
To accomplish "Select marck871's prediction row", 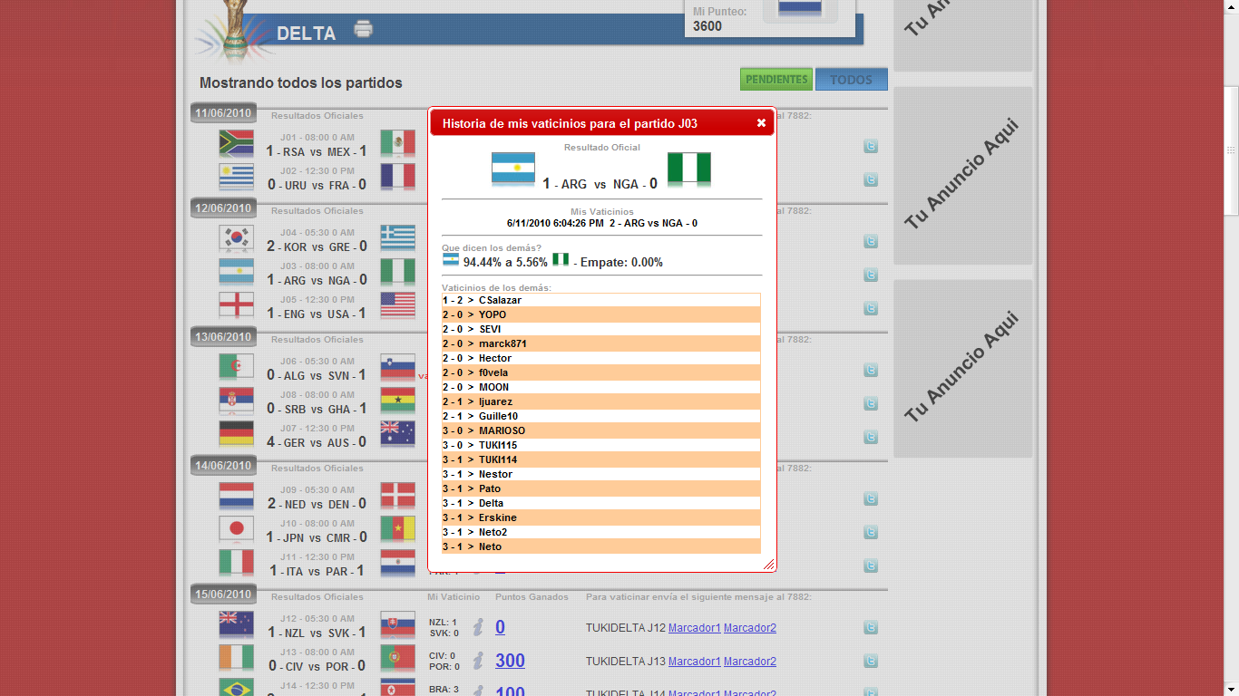I will click(601, 343).
